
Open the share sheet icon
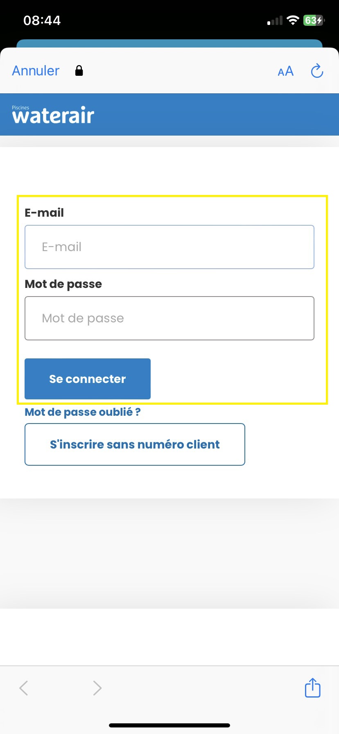click(312, 687)
